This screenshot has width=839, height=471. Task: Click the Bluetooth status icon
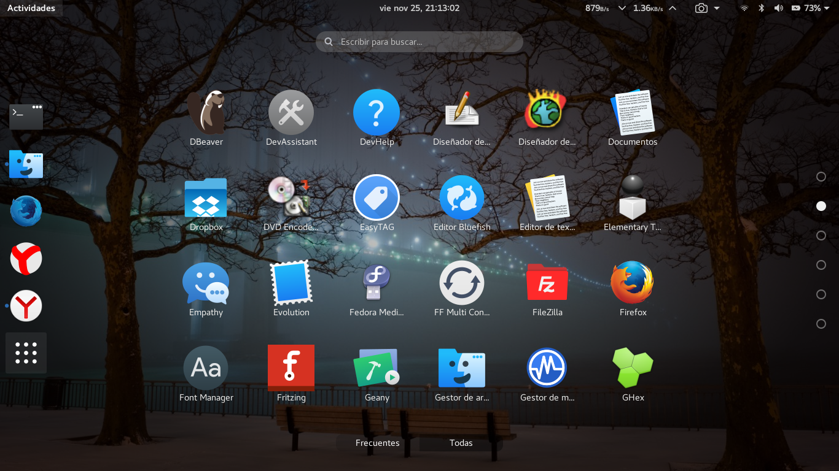click(762, 8)
